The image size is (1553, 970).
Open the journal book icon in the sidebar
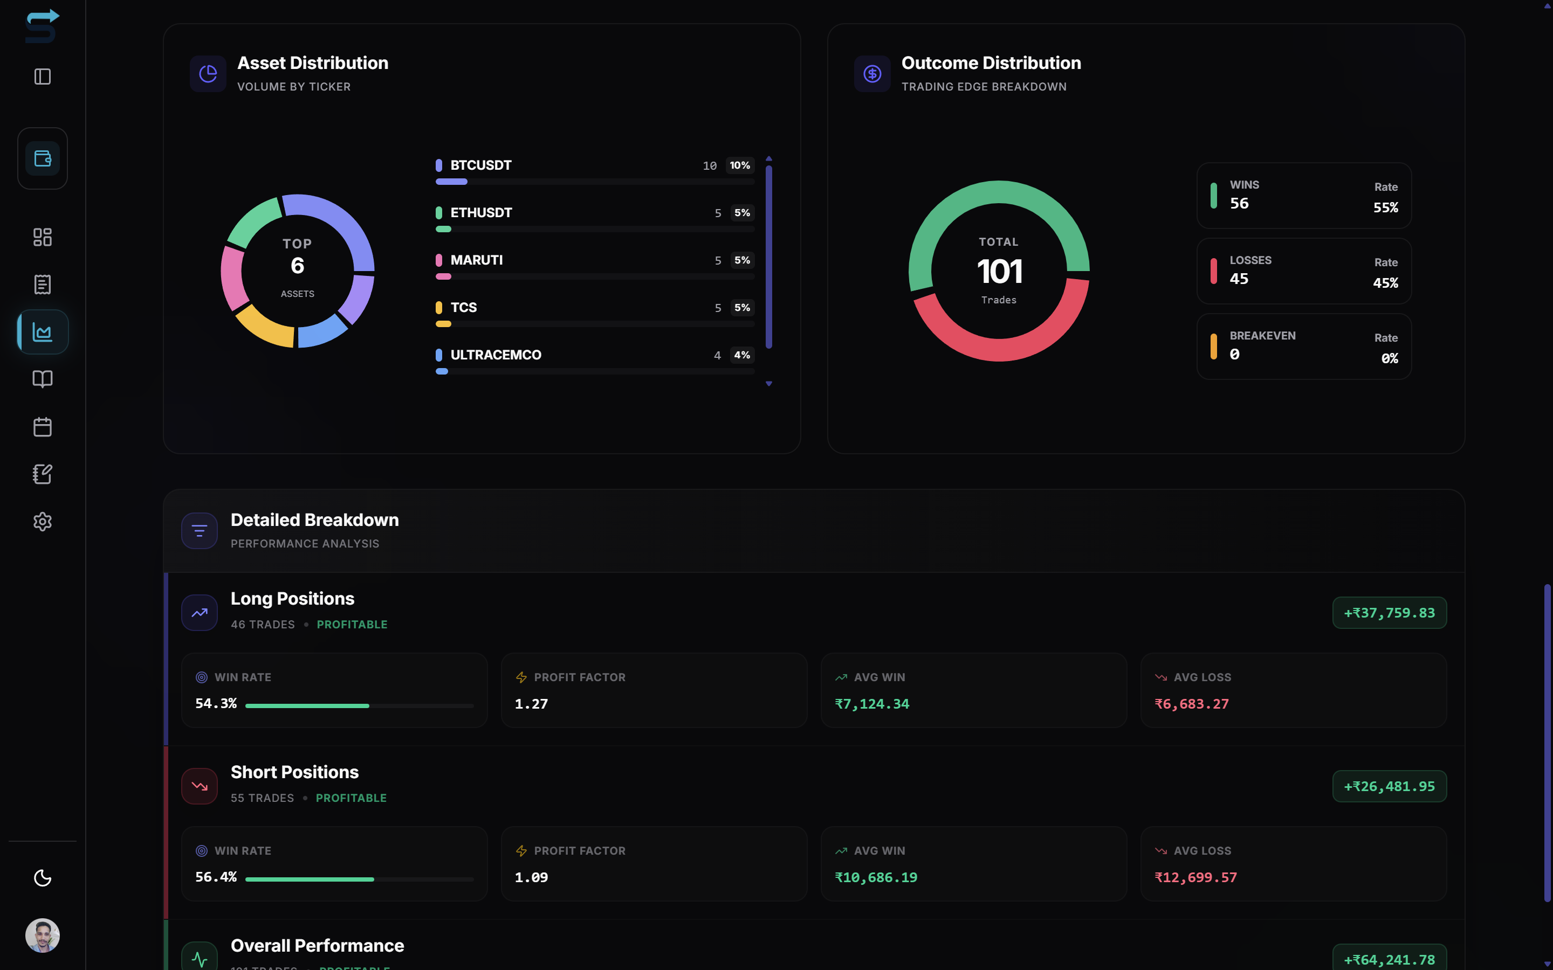coord(43,379)
